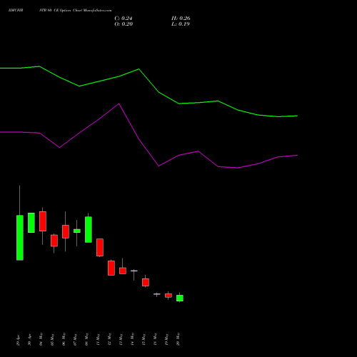Click the close value C: 0.24

pyautogui.click(x=124, y=19)
